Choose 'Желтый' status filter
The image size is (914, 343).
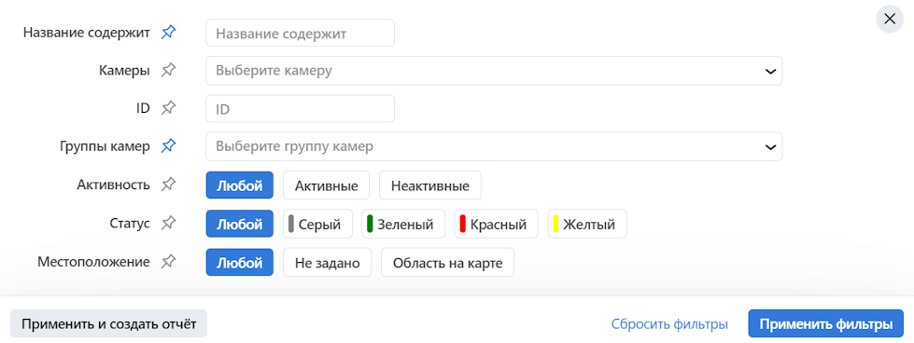coord(587,224)
